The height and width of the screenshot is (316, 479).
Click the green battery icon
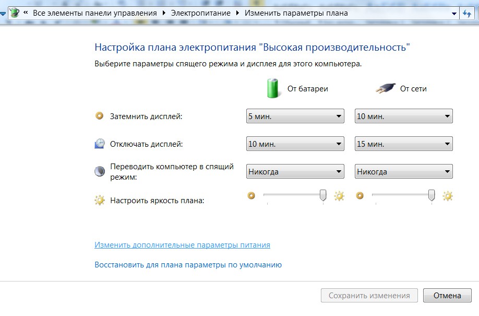pyautogui.click(x=273, y=88)
